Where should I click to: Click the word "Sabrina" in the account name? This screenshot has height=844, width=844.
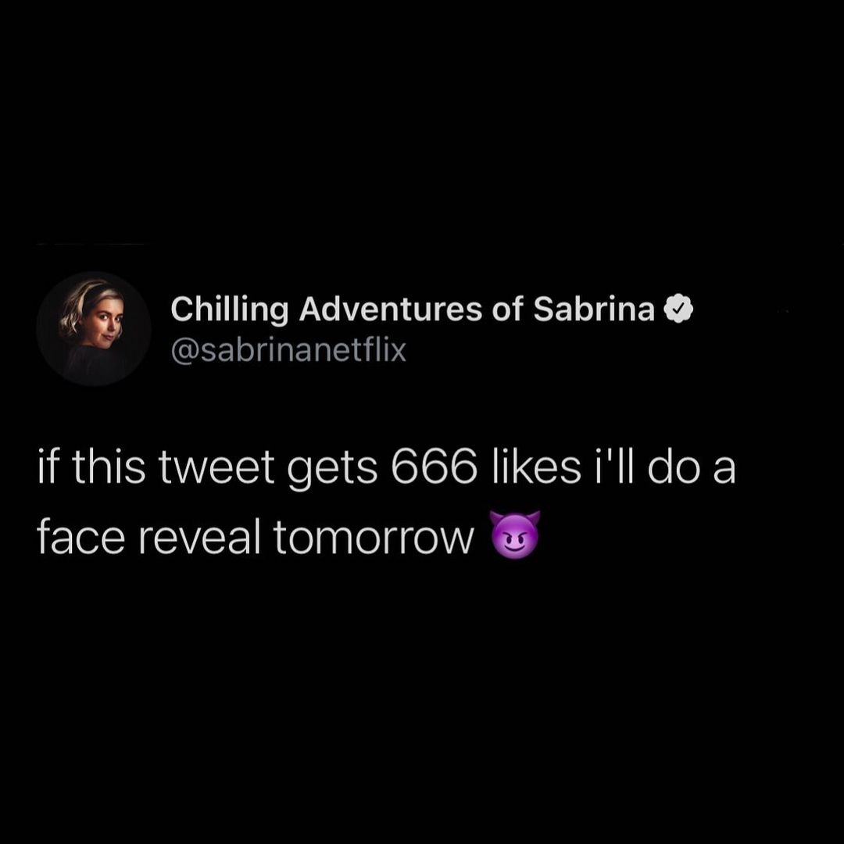click(x=594, y=309)
